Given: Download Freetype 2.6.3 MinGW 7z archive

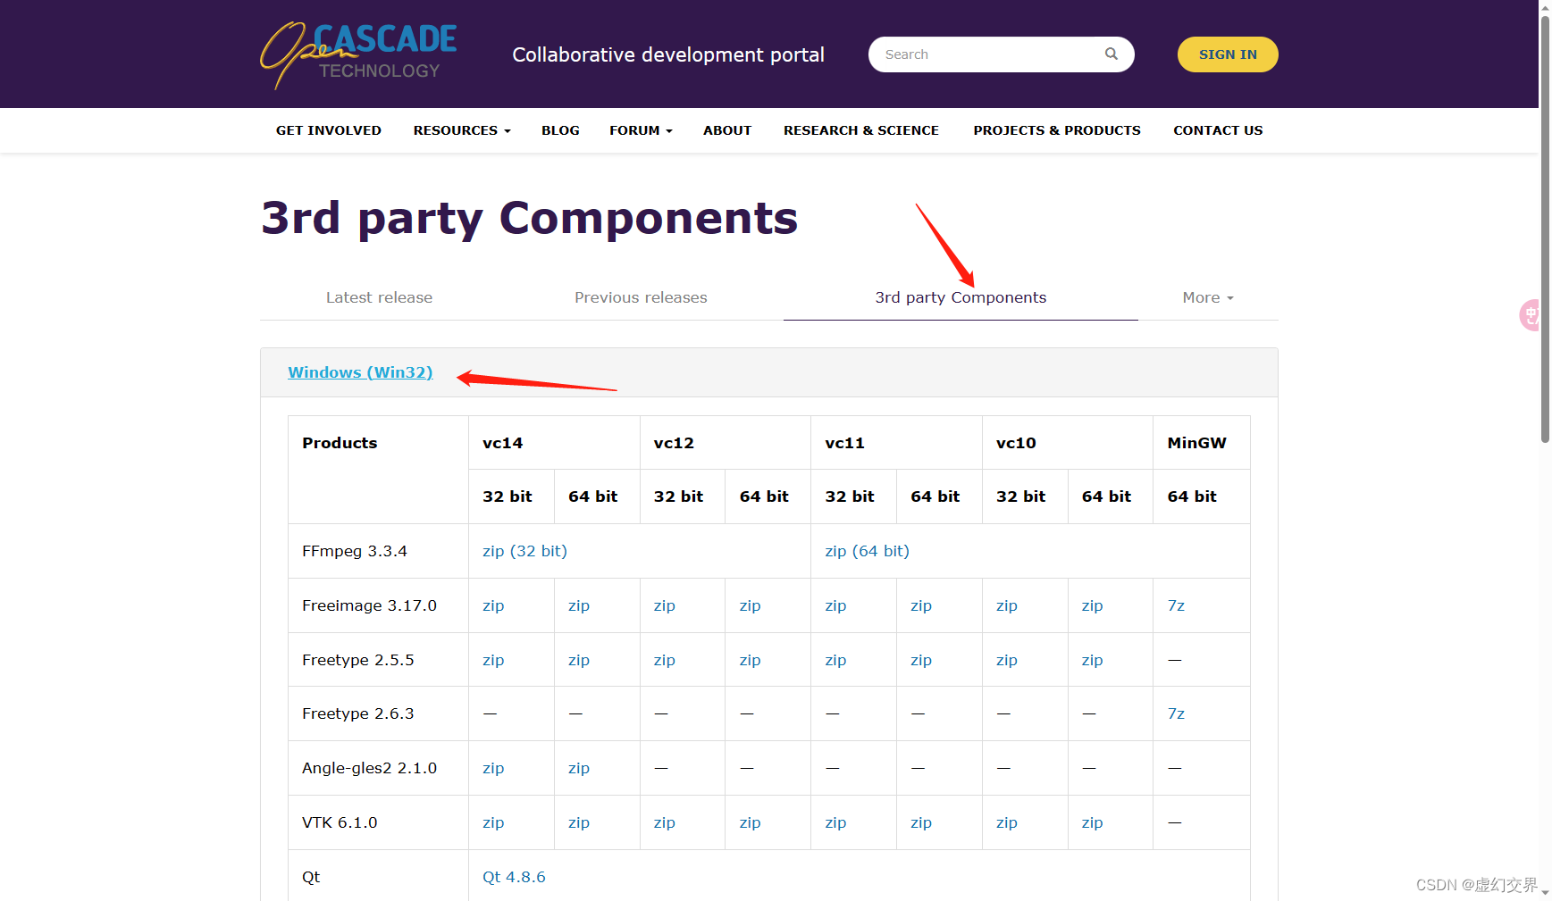Looking at the screenshot, I should coord(1176,713).
